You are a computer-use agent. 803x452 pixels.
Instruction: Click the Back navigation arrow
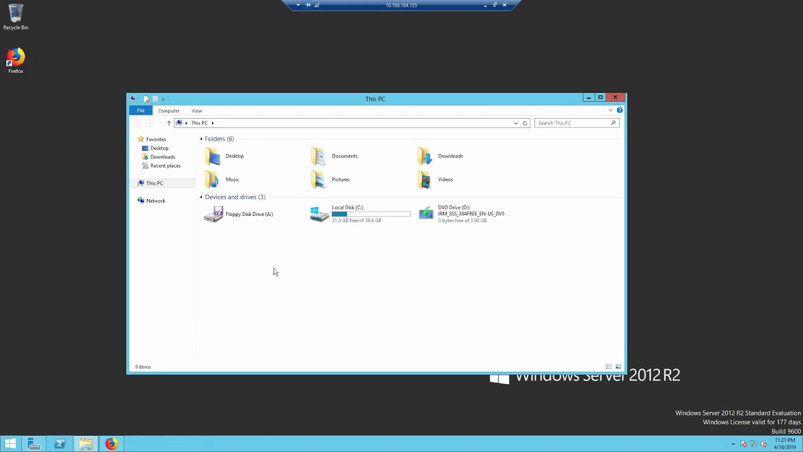pyautogui.click(x=137, y=123)
